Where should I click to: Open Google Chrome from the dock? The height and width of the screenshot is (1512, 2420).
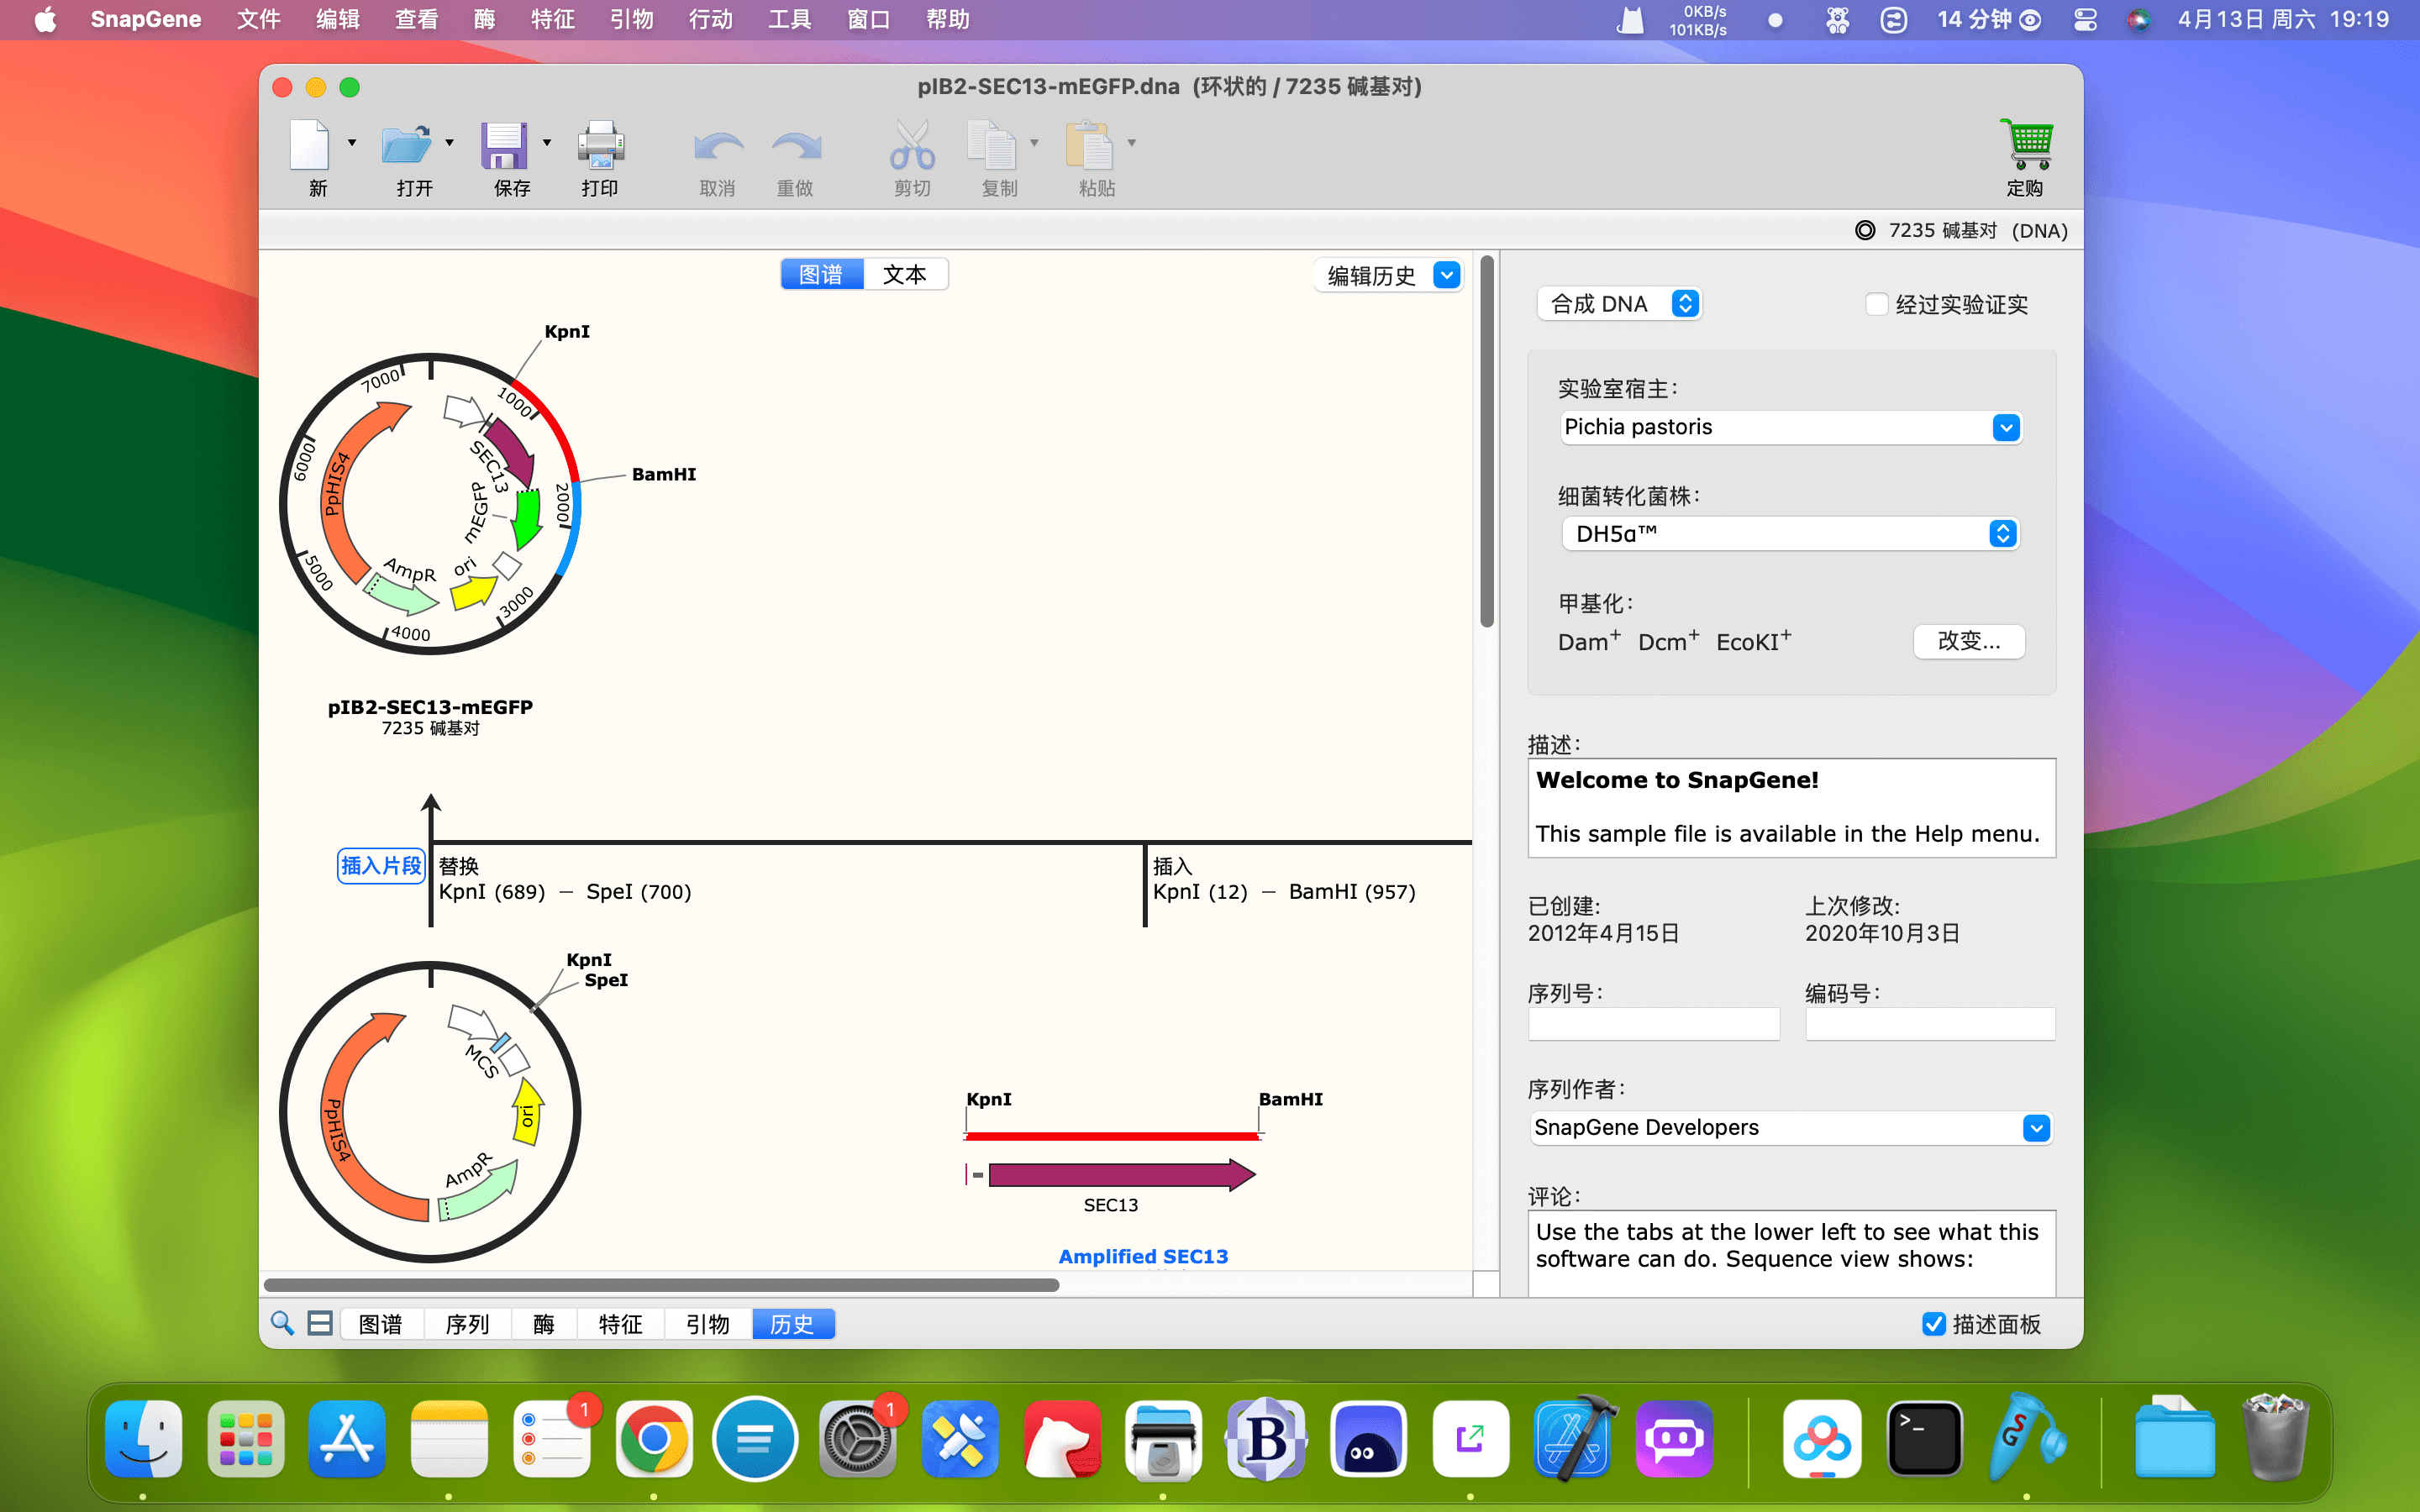point(654,1439)
